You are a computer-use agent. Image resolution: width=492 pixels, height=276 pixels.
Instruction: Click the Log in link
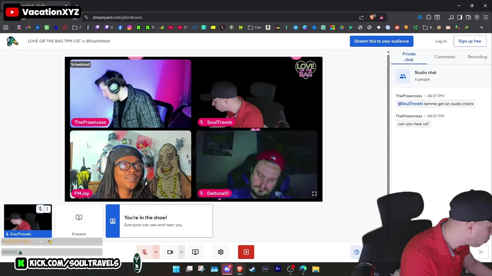441,41
